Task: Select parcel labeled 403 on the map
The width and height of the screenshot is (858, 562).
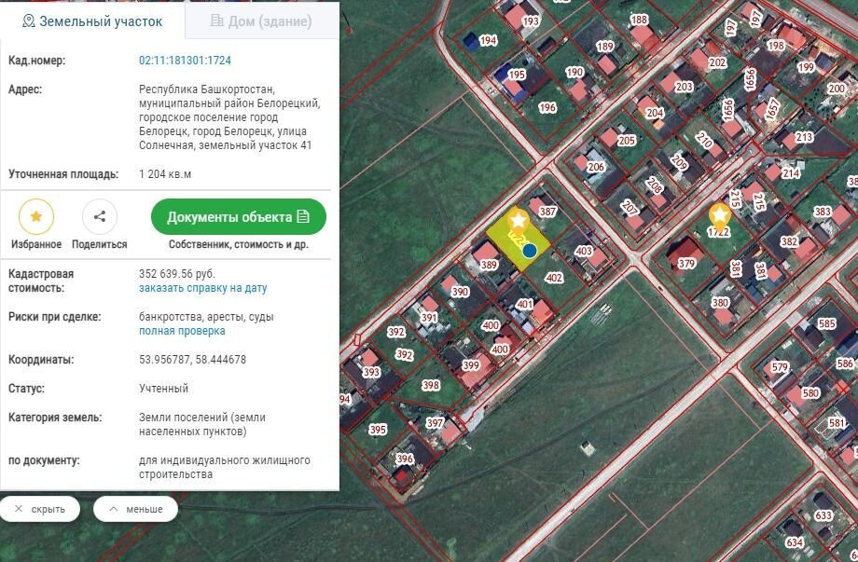Action: pyautogui.click(x=584, y=252)
